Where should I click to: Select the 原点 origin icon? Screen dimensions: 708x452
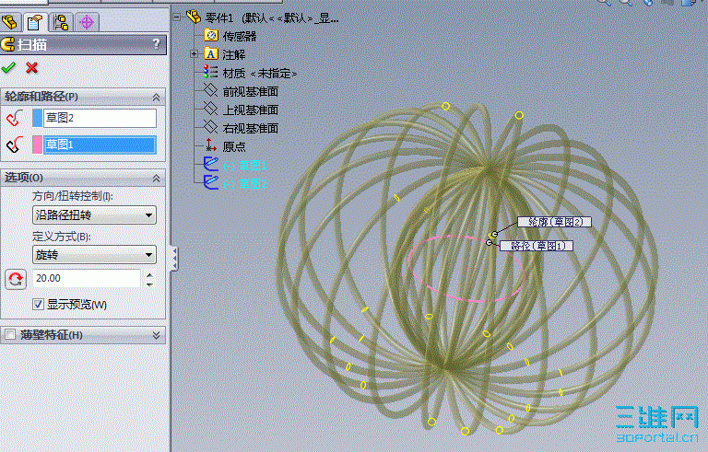click(x=210, y=145)
